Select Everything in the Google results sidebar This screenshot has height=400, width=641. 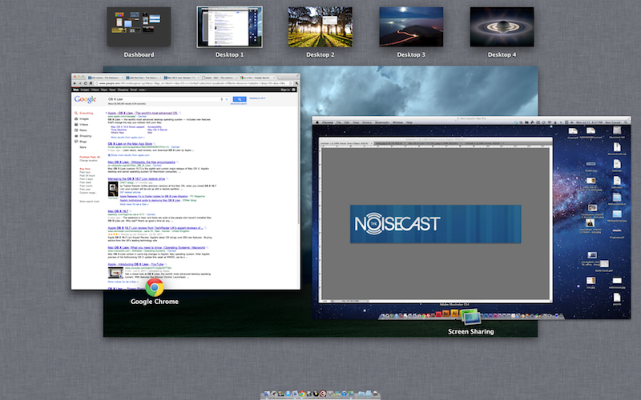click(87, 113)
